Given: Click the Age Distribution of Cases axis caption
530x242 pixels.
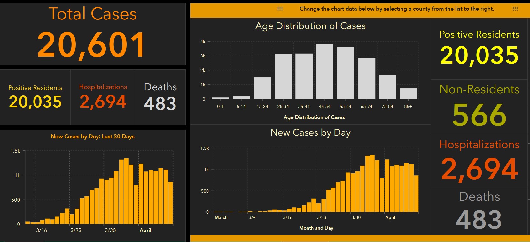Looking at the screenshot, I should click(x=314, y=117).
